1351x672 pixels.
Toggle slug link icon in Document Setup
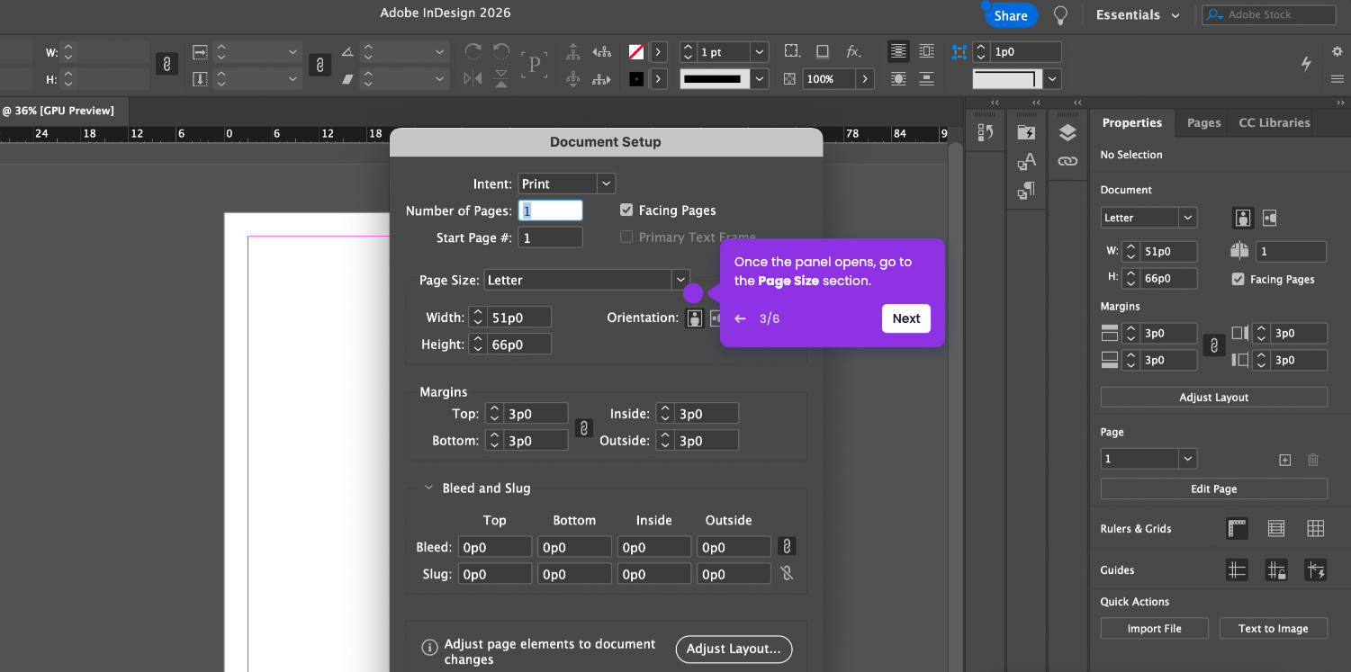click(x=787, y=573)
